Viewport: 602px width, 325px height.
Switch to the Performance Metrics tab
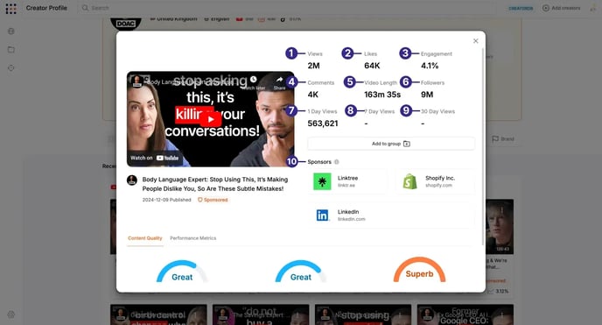click(x=193, y=238)
